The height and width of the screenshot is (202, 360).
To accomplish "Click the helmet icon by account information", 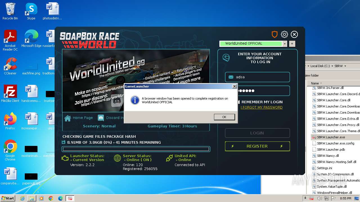I will [226, 58].
